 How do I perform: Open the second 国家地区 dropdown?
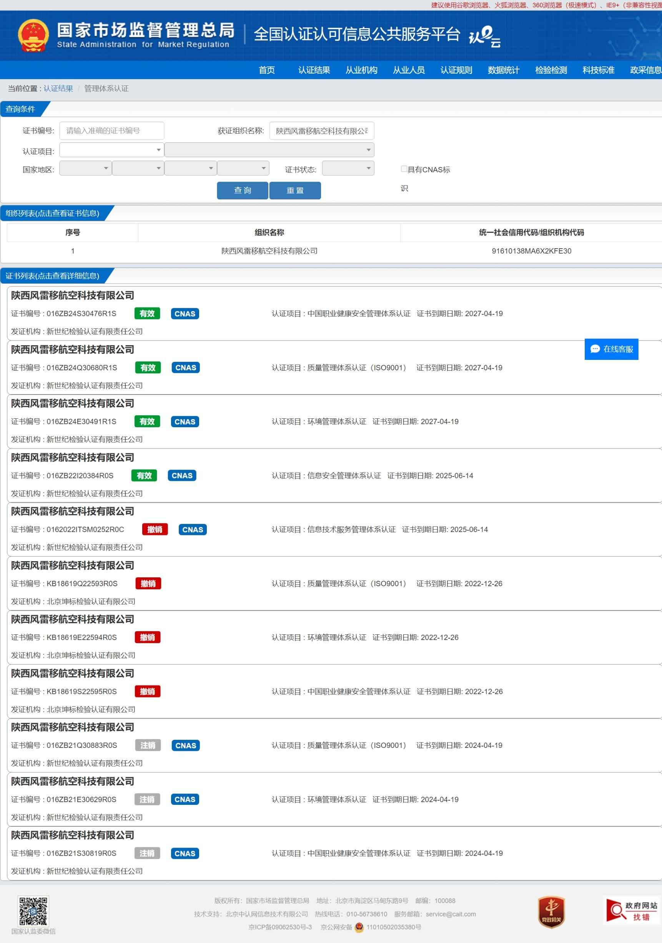(138, 168)
